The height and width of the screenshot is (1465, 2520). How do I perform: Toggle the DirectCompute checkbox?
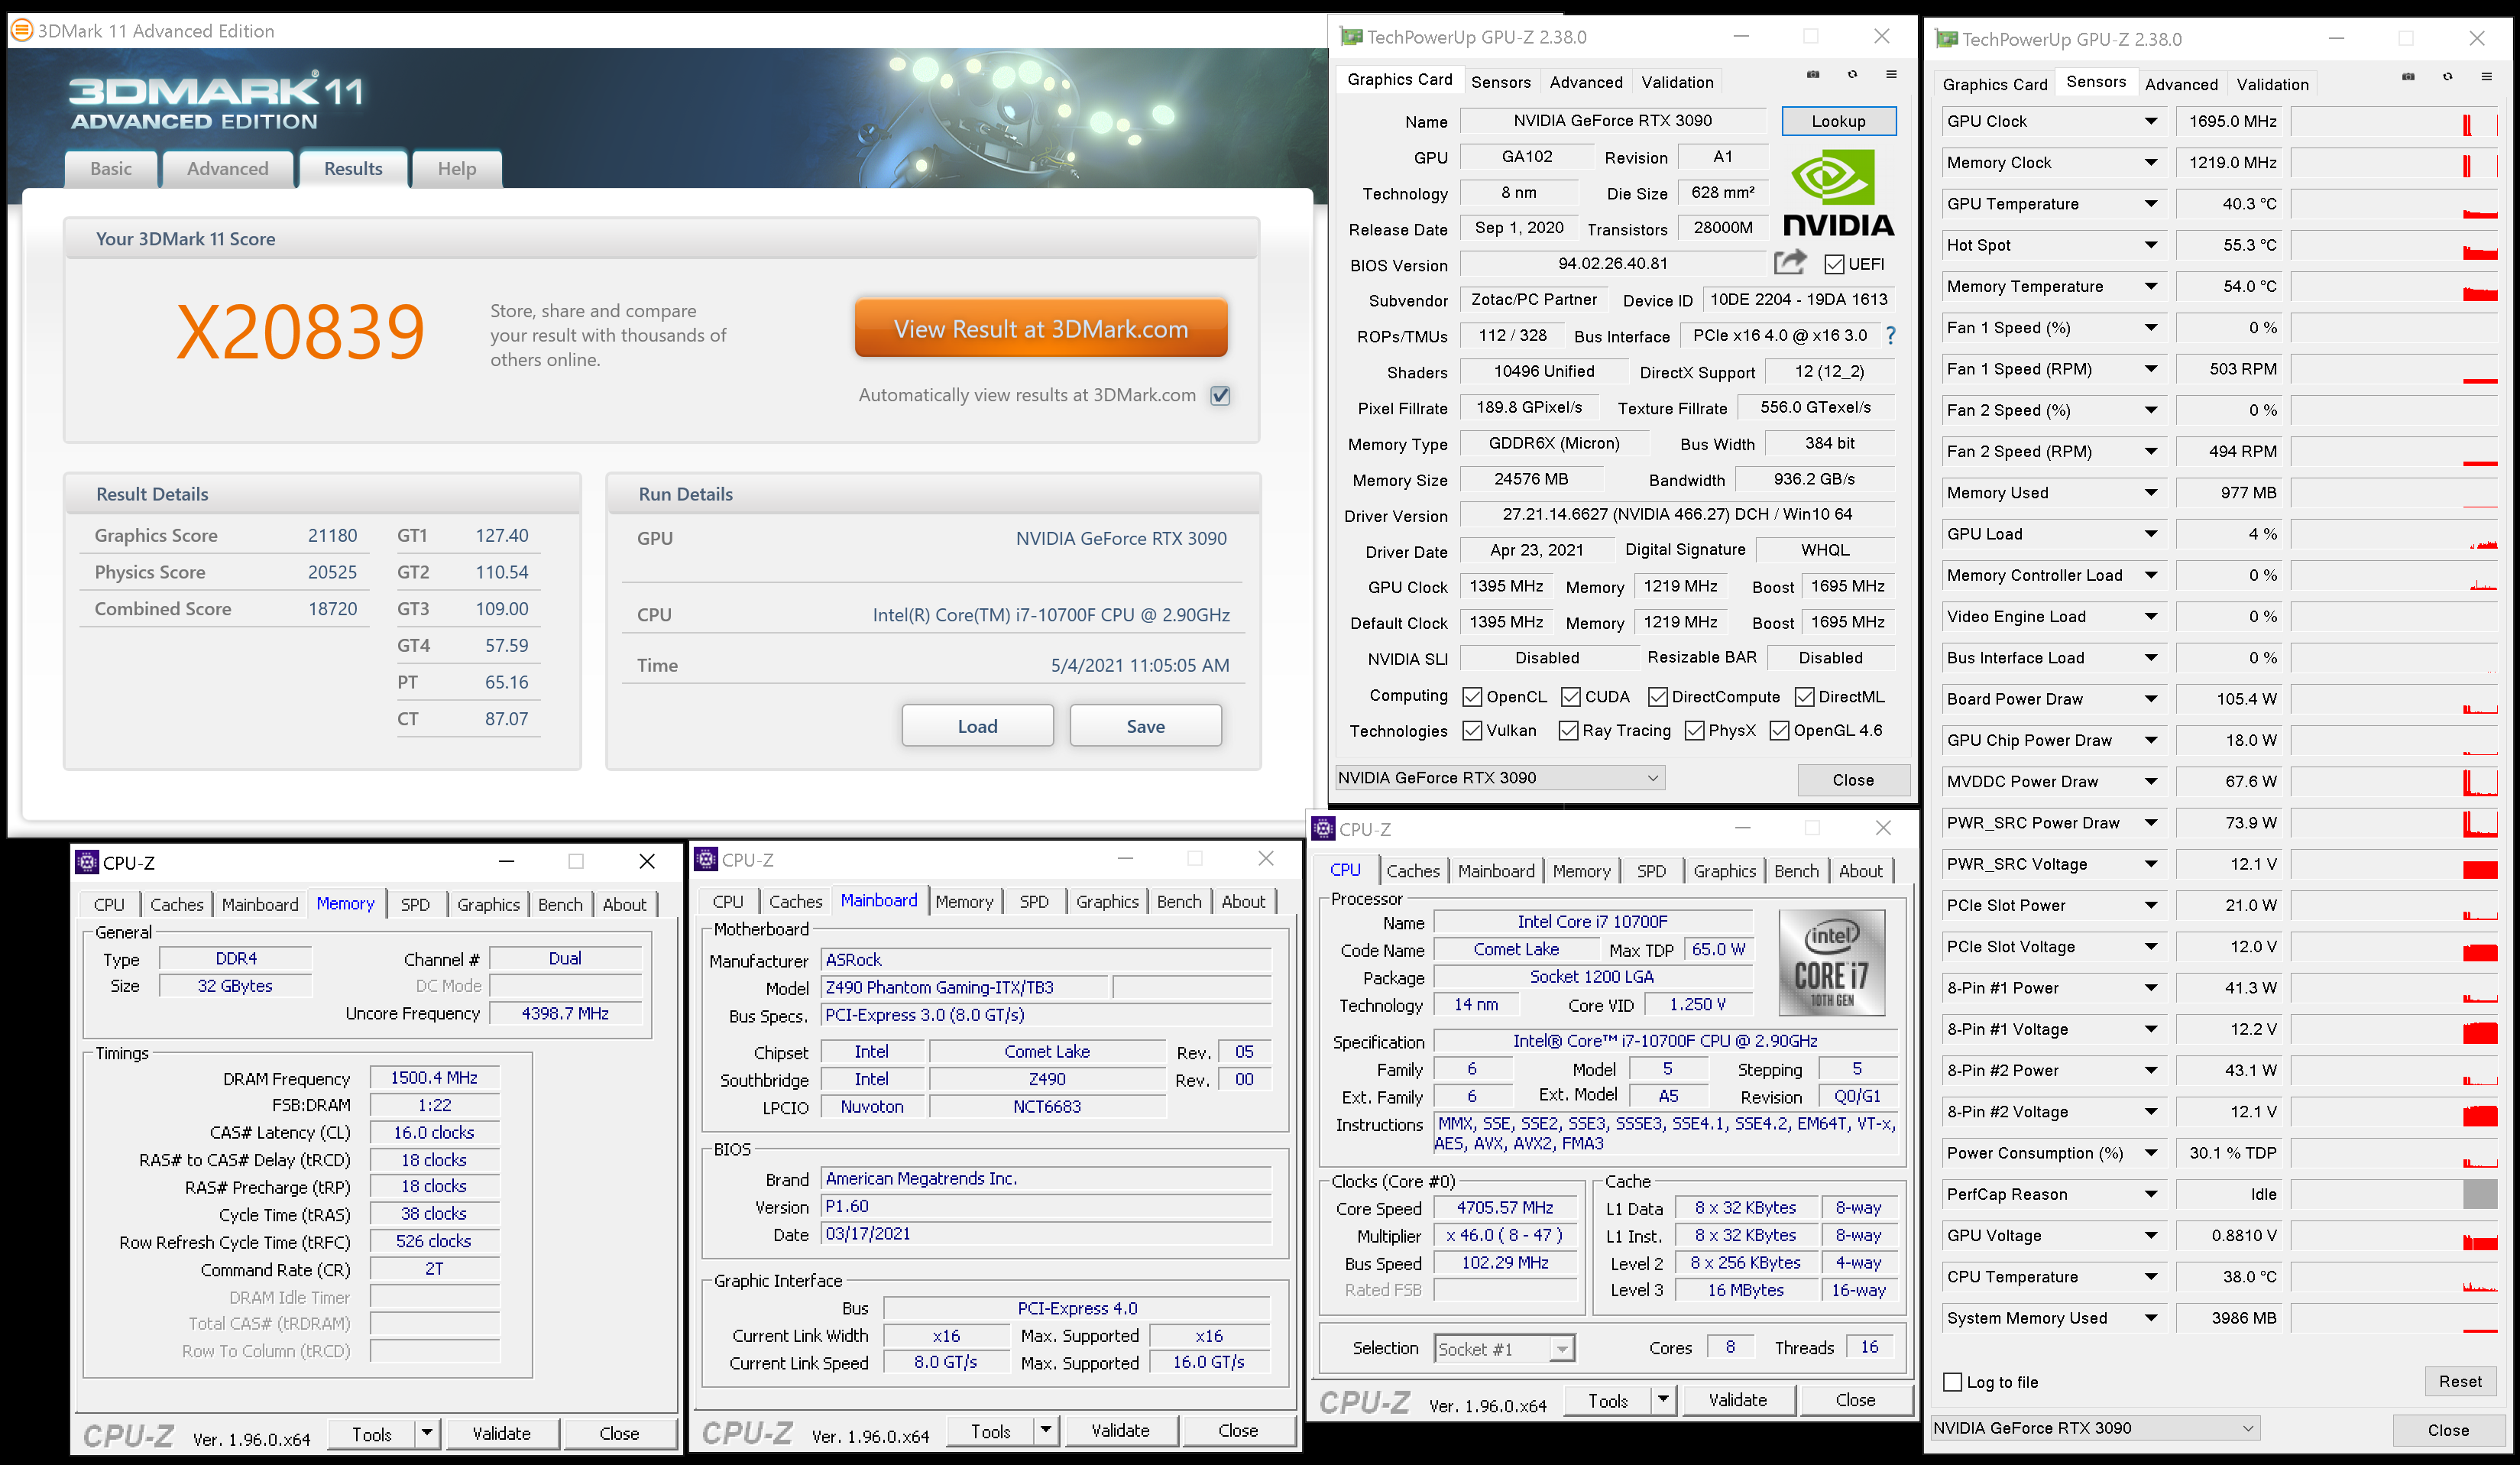click(1657, 697)
